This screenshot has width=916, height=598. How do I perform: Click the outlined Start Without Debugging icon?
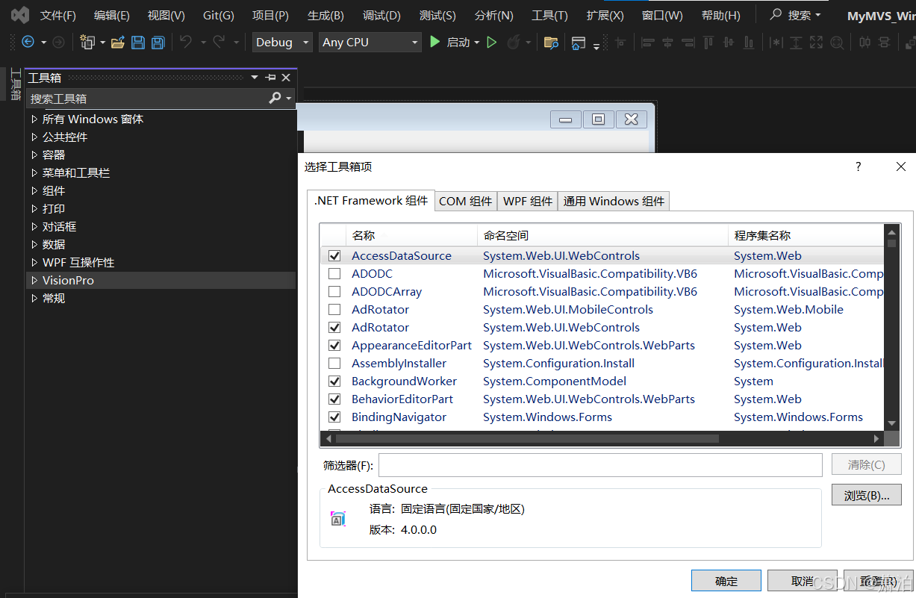[x=492, y=43]
